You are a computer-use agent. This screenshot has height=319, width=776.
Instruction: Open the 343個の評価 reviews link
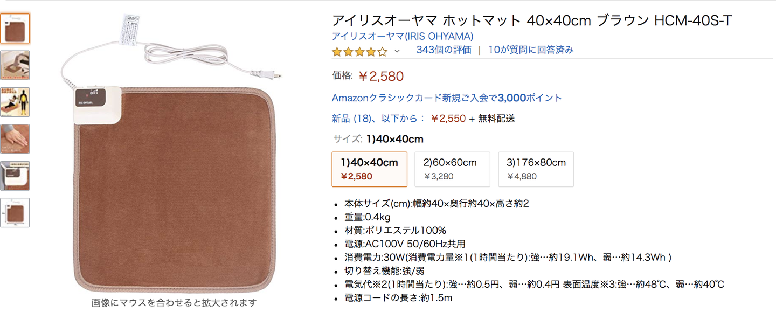(444, 50)
